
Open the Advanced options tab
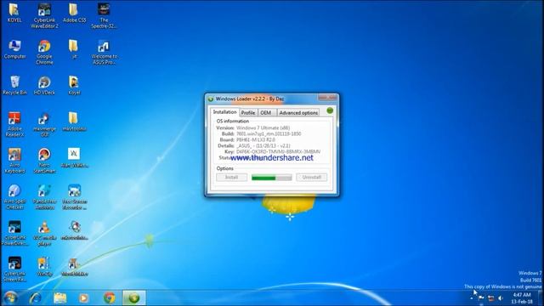point(298,113)
